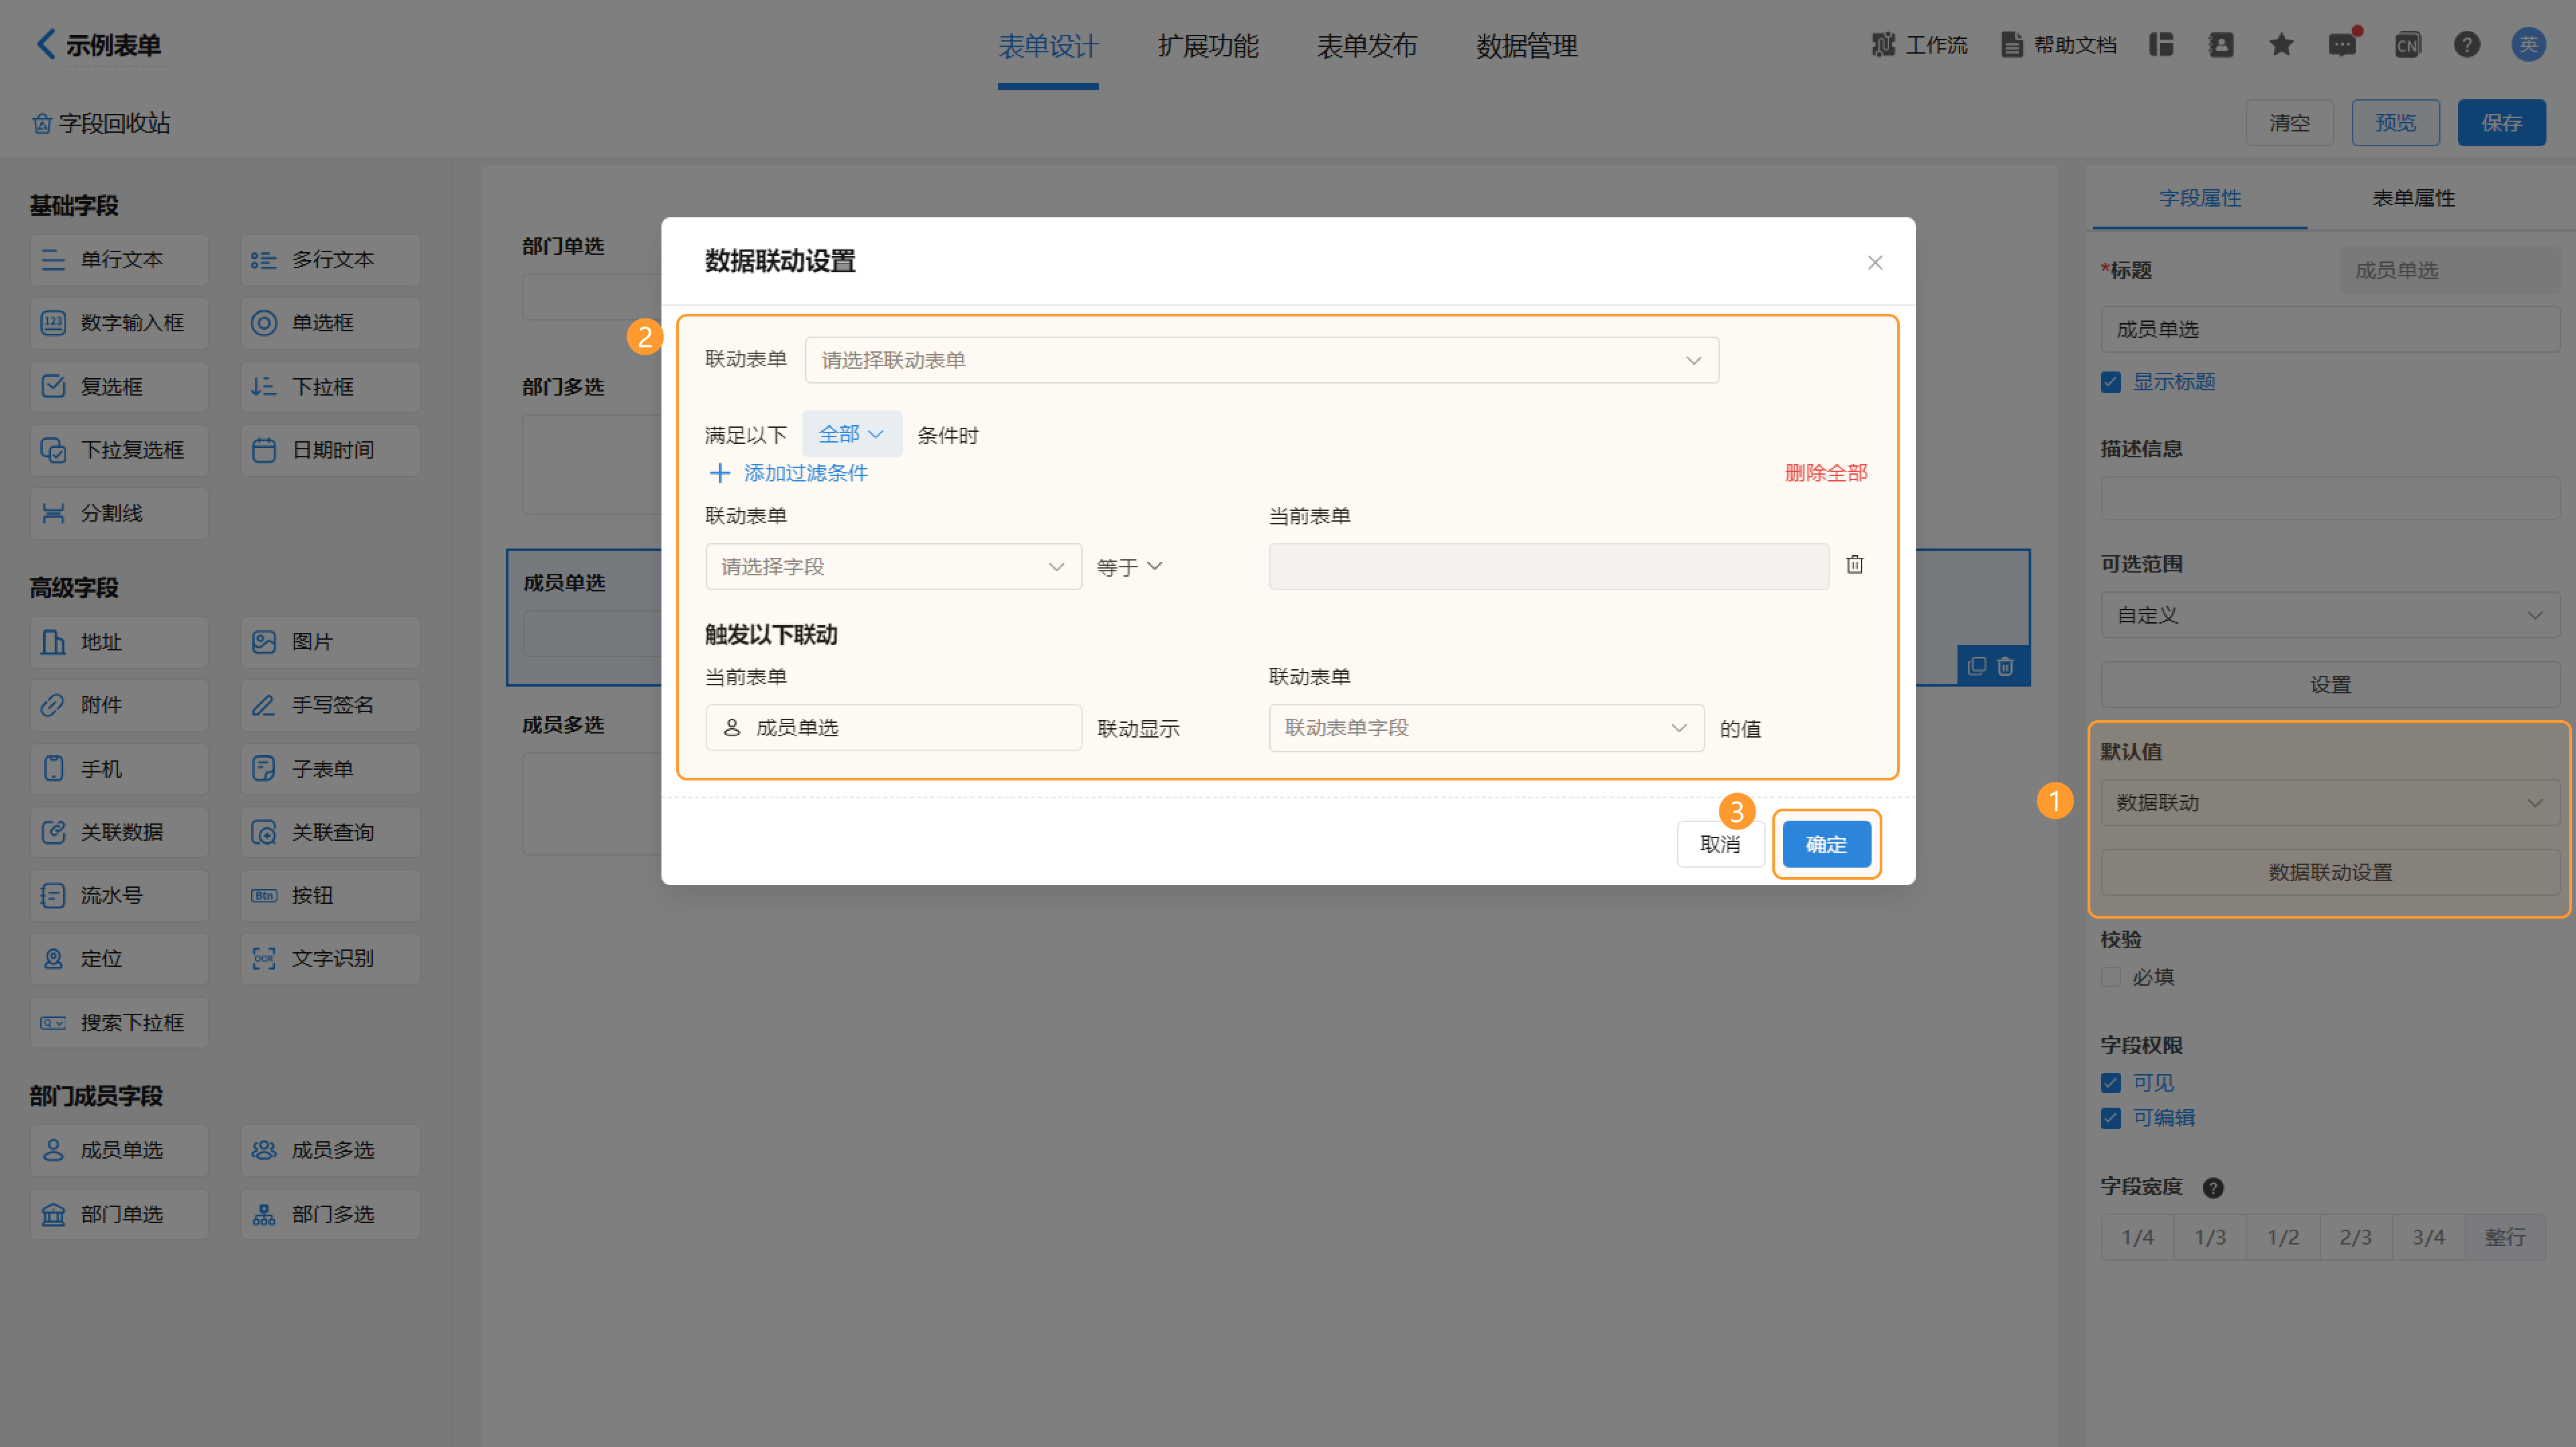Click the 当前表单 condition value field
Image resolution: width=2576 pixels, height=1447 pixels.
coord(1549,567)
